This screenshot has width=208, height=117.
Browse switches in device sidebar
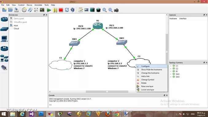point(4,29)
